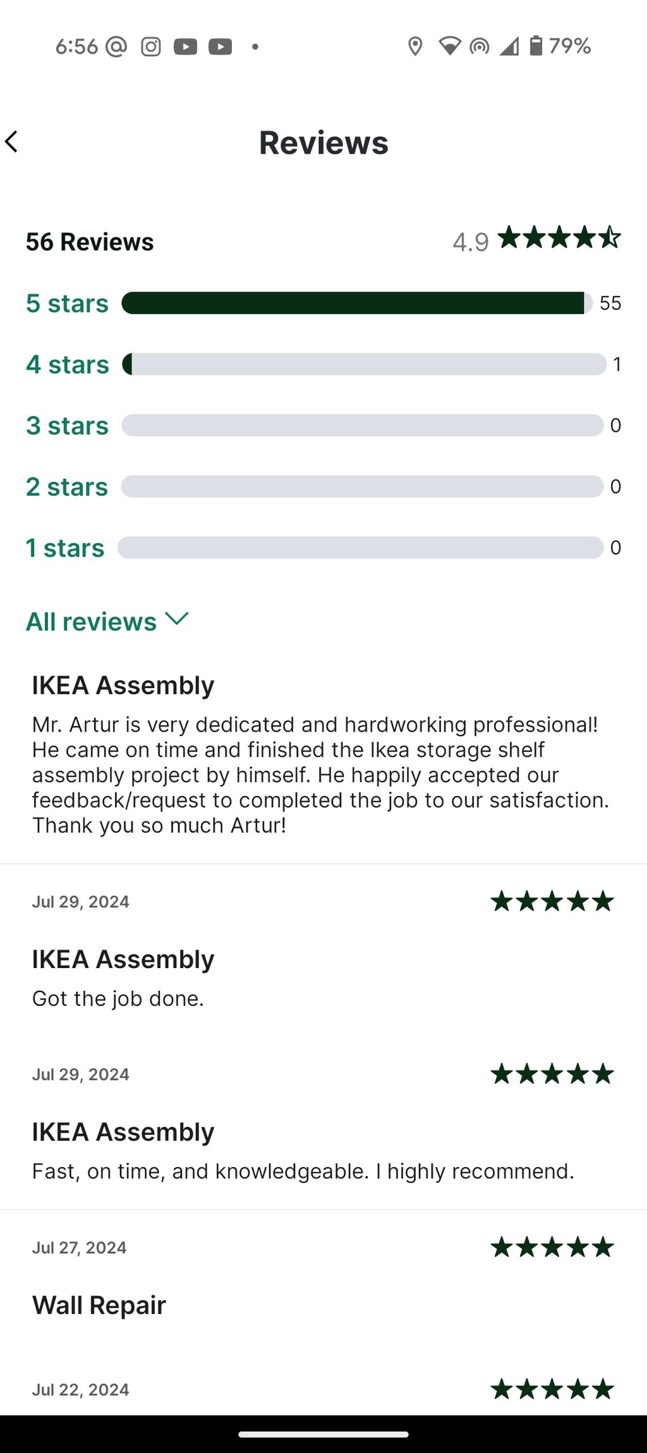The image size is (647, 1453).
Task: Tap the 5 stars progress bar
Action: 357,303
